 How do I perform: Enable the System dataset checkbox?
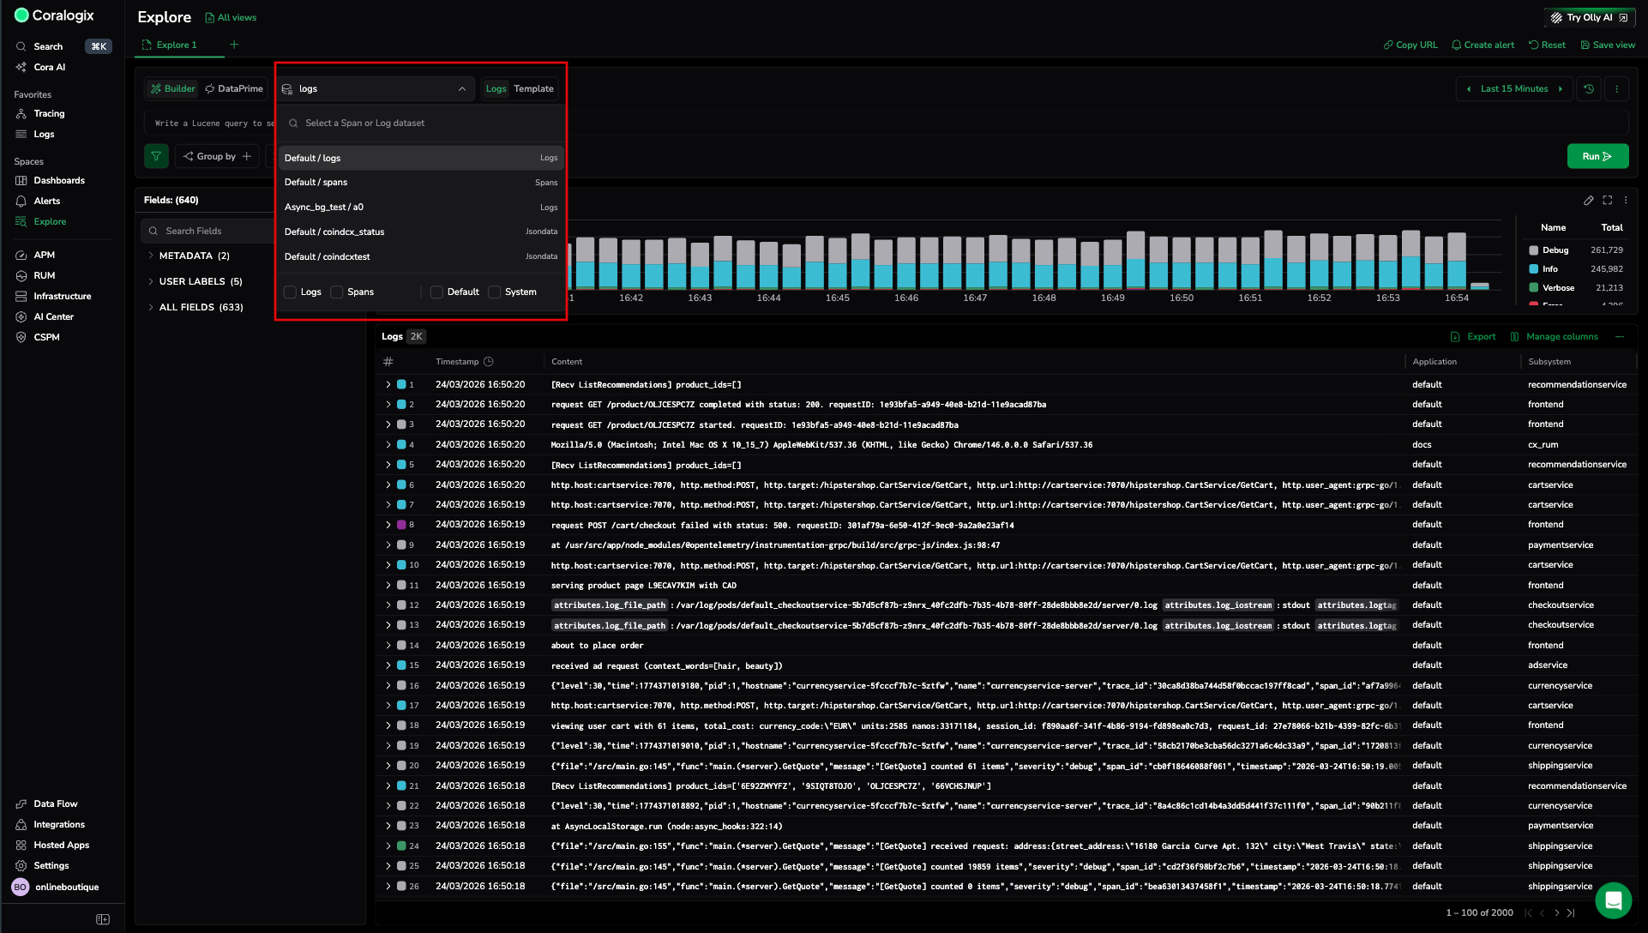coord(495,292)
